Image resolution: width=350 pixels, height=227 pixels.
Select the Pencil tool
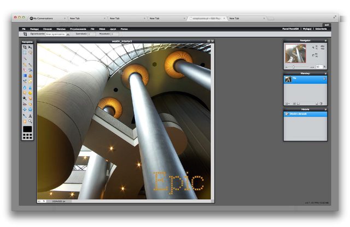tap(25, 64)
